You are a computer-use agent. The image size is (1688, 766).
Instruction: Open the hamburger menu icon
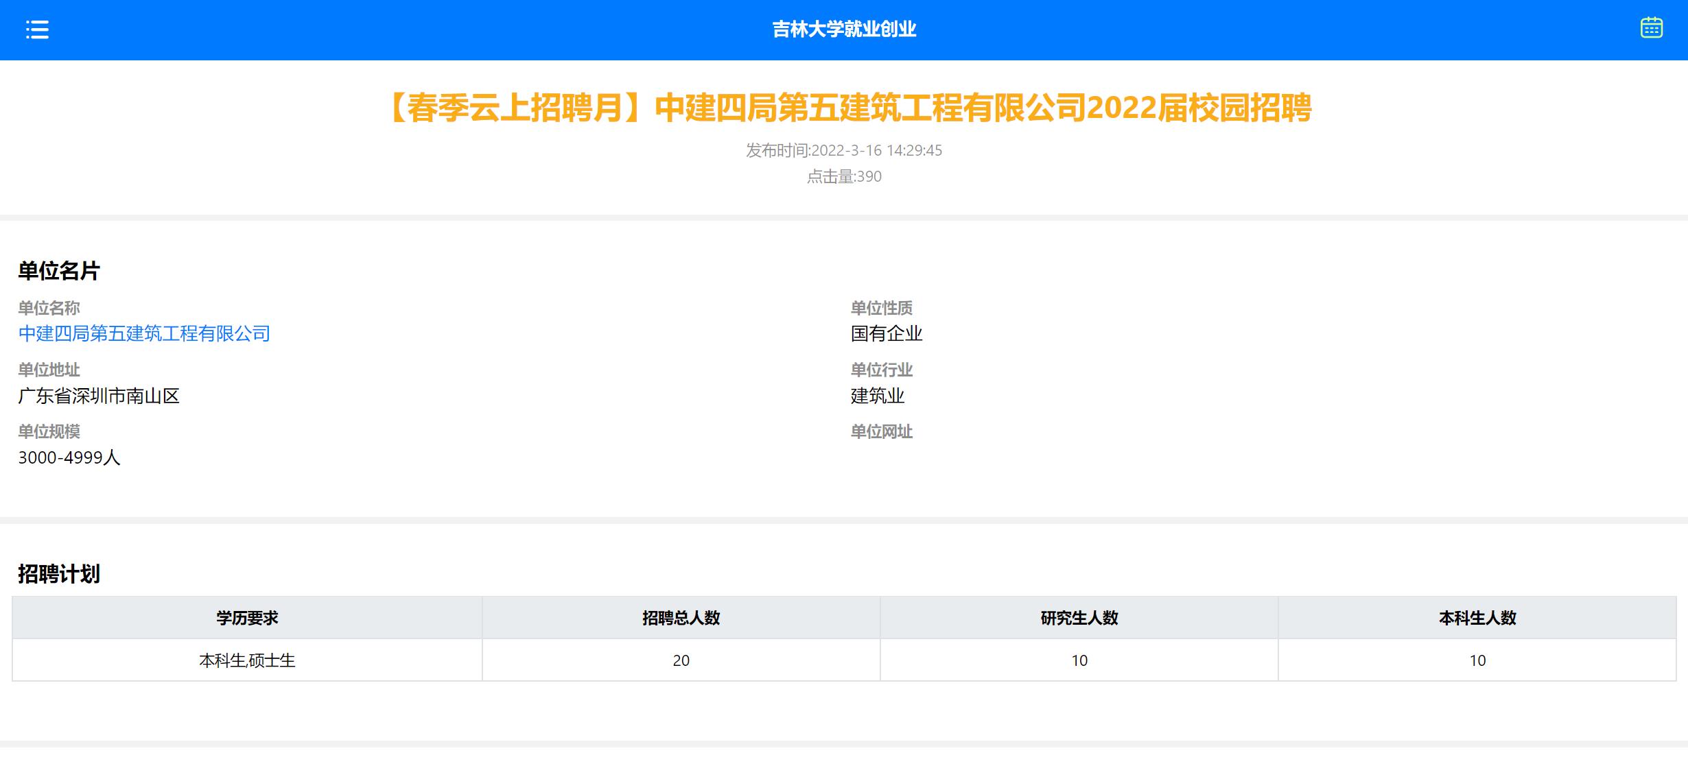[37, 29]
